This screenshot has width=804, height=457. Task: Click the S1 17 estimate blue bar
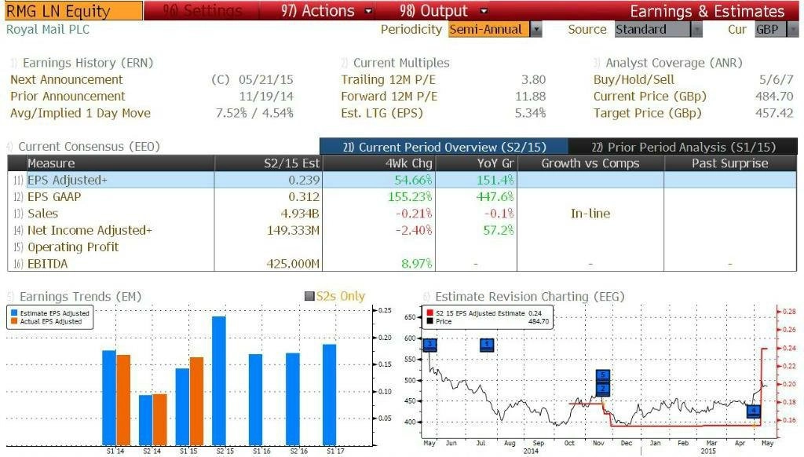(329, 395)
